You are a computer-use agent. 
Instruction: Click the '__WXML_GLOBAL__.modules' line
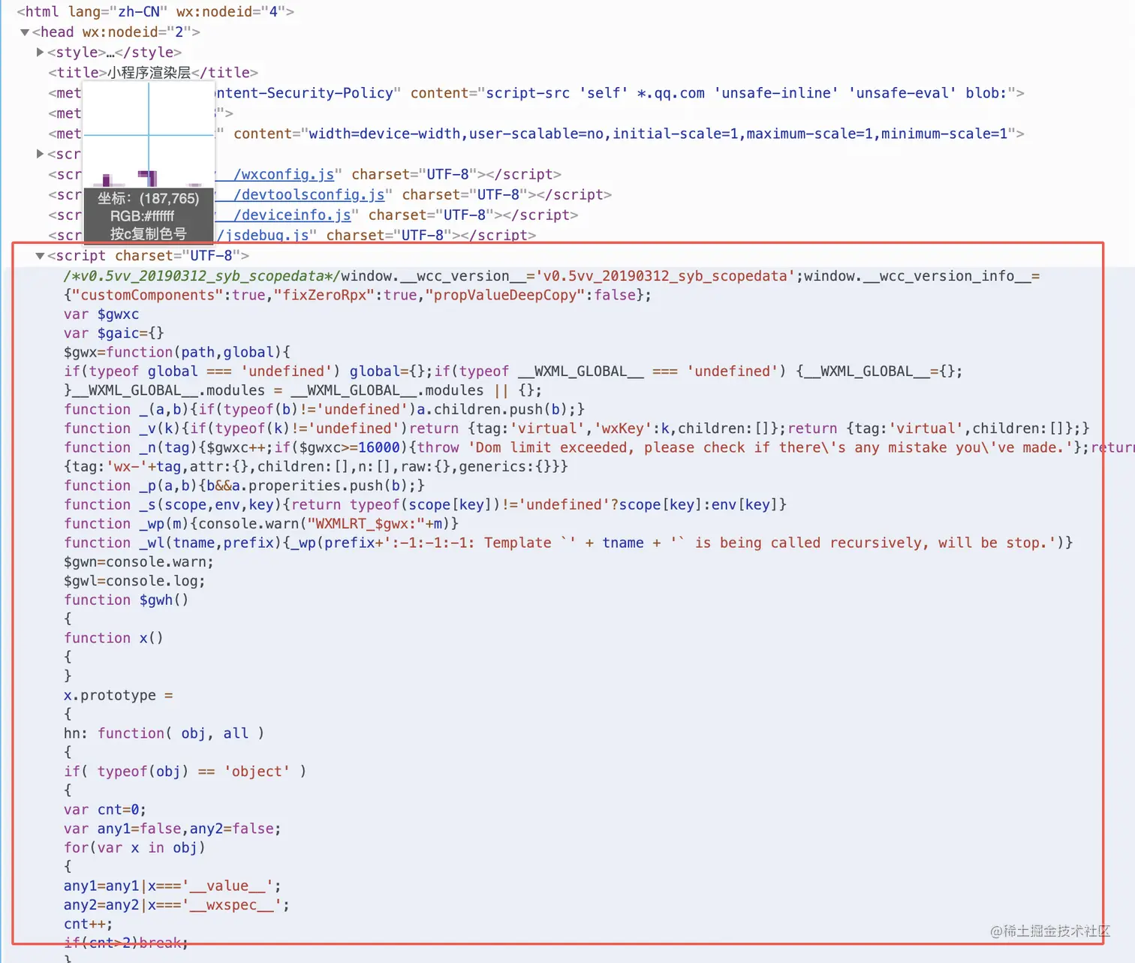coord(303,390)
